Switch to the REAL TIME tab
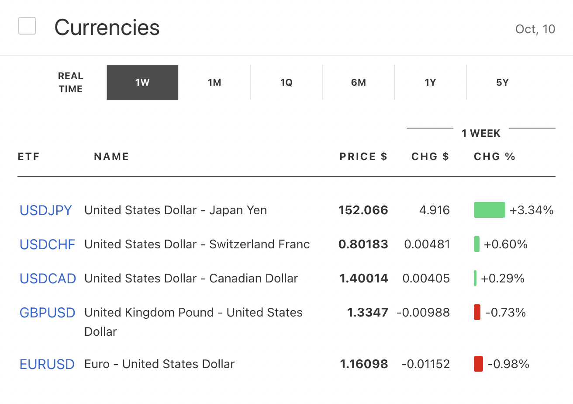This screenshot has width=573, height=404. 70,82
